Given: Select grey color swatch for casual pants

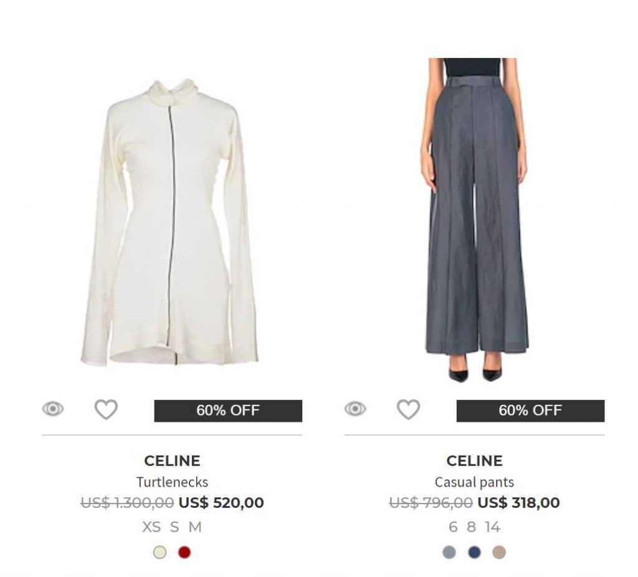Looking at the screenshot, I should click(x=449, y=552).
